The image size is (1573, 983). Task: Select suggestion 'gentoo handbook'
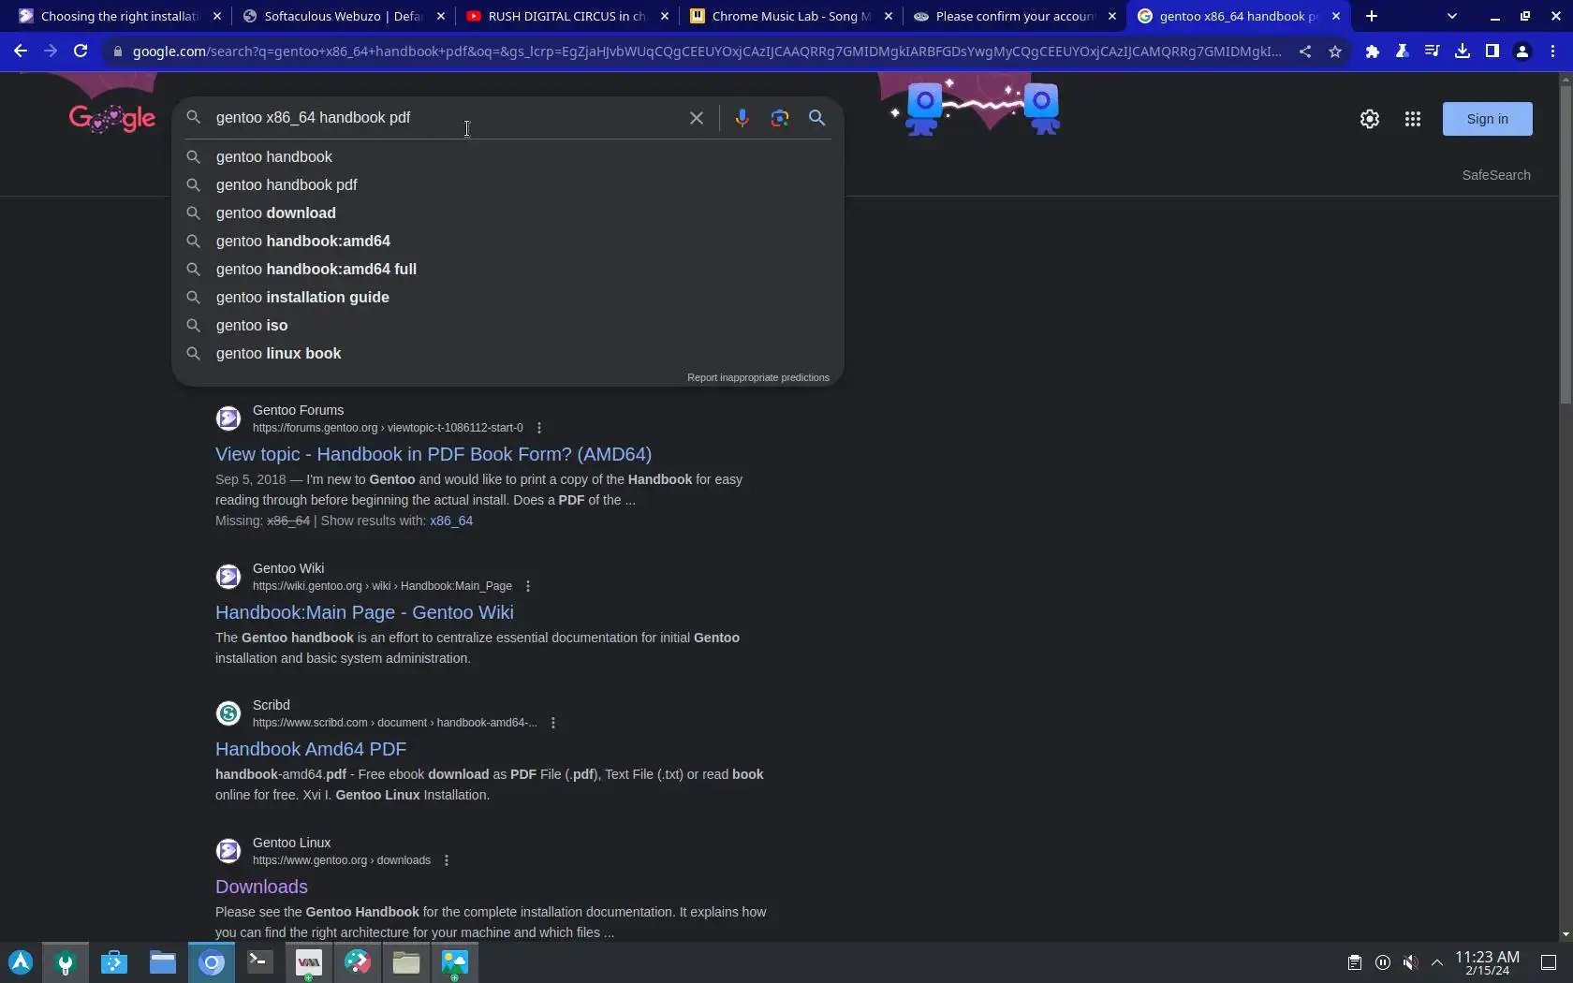coord(507,157)
